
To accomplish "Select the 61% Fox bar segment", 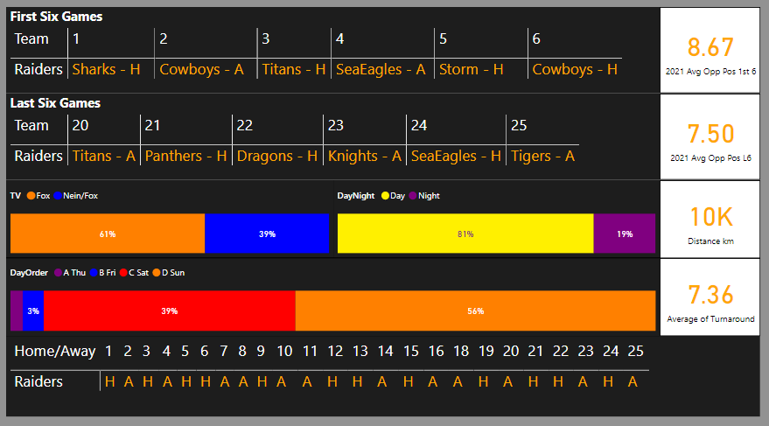I will tap(108, 234).
